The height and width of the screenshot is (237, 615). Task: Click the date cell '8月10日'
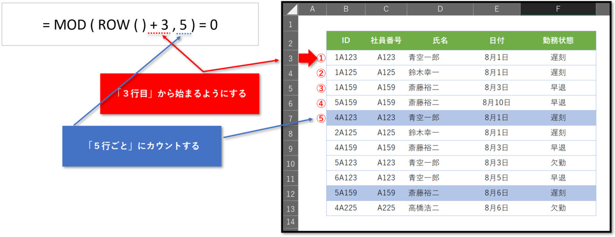[x=497, y=103]
